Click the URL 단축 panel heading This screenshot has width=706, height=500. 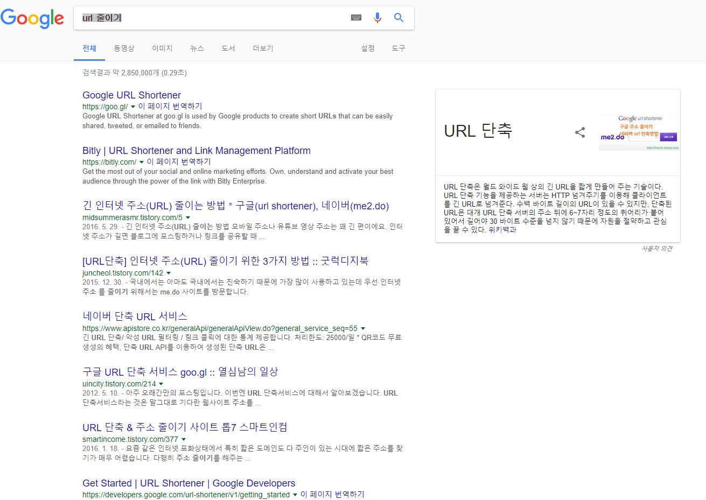coord(478,131)
